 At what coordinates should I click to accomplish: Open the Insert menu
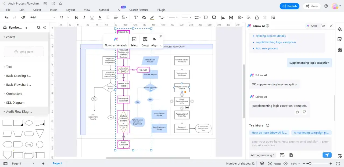[x=53, y=10]
